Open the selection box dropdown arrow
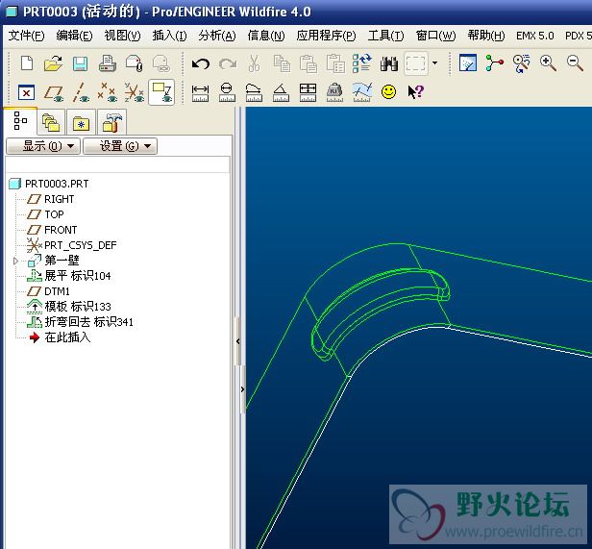This screenshot has width=592, height=549. [x=435, y=63]
